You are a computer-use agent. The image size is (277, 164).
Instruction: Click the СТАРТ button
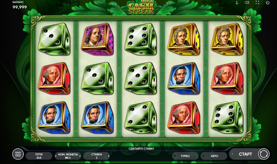click(x=245, y=154)
